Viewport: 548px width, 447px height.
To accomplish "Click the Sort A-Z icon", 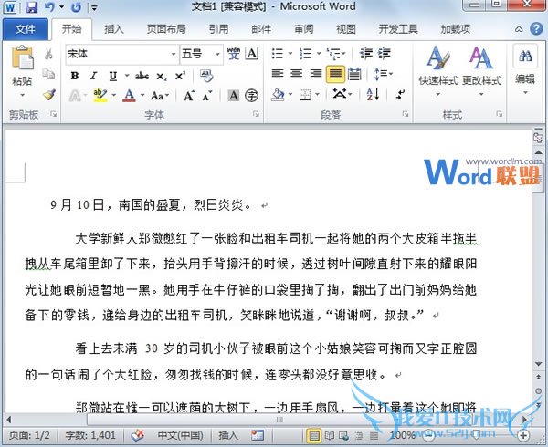I will click(373, 94).
